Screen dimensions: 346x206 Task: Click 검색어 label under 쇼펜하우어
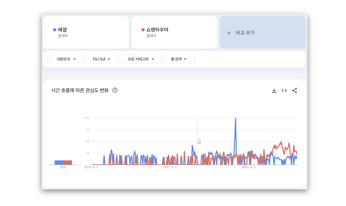click(x=151, y=36)
